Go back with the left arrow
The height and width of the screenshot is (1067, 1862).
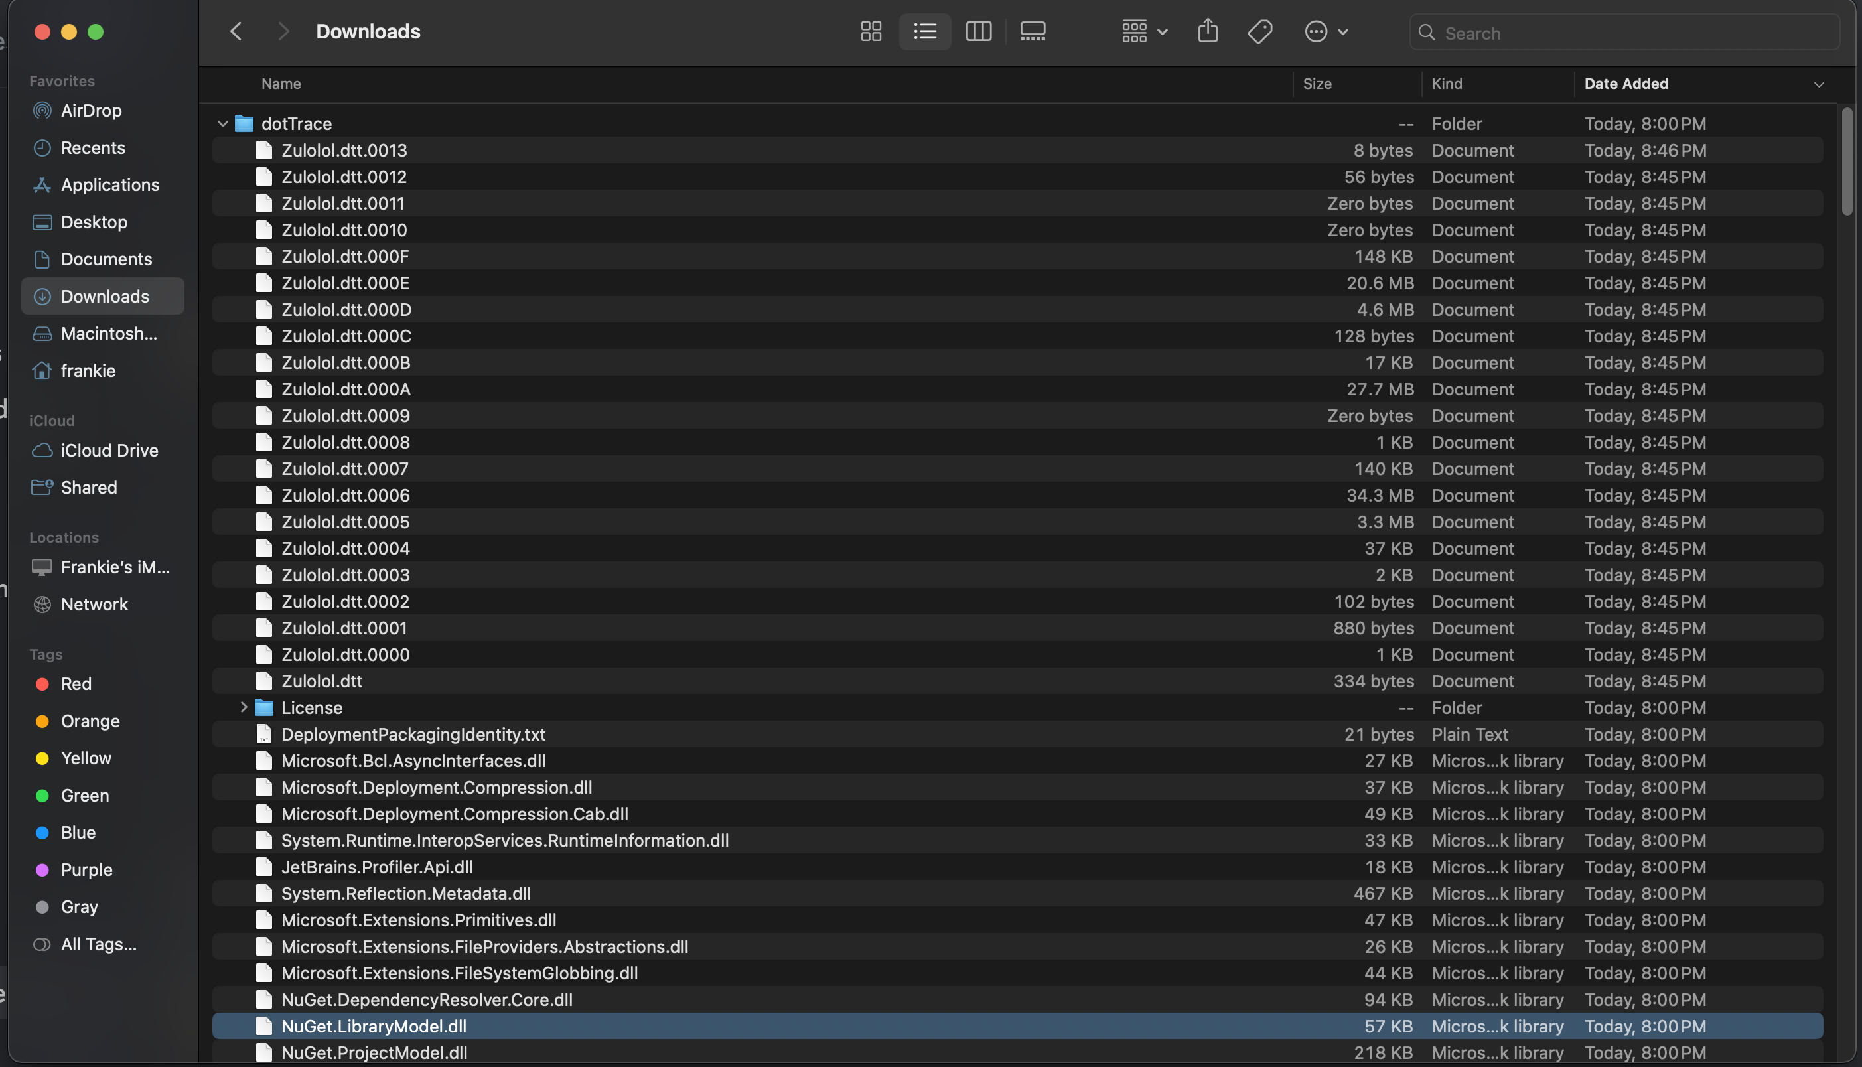(x=236, y=31)
